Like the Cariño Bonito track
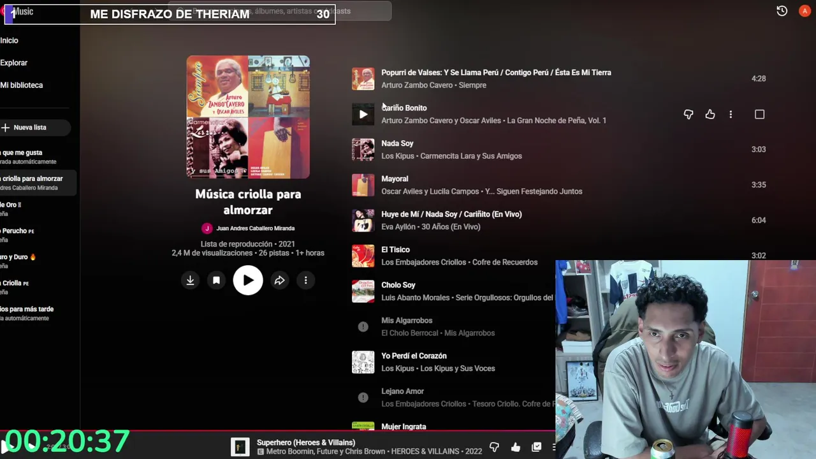Screen dimensions: 816x459 click(710, 114)
